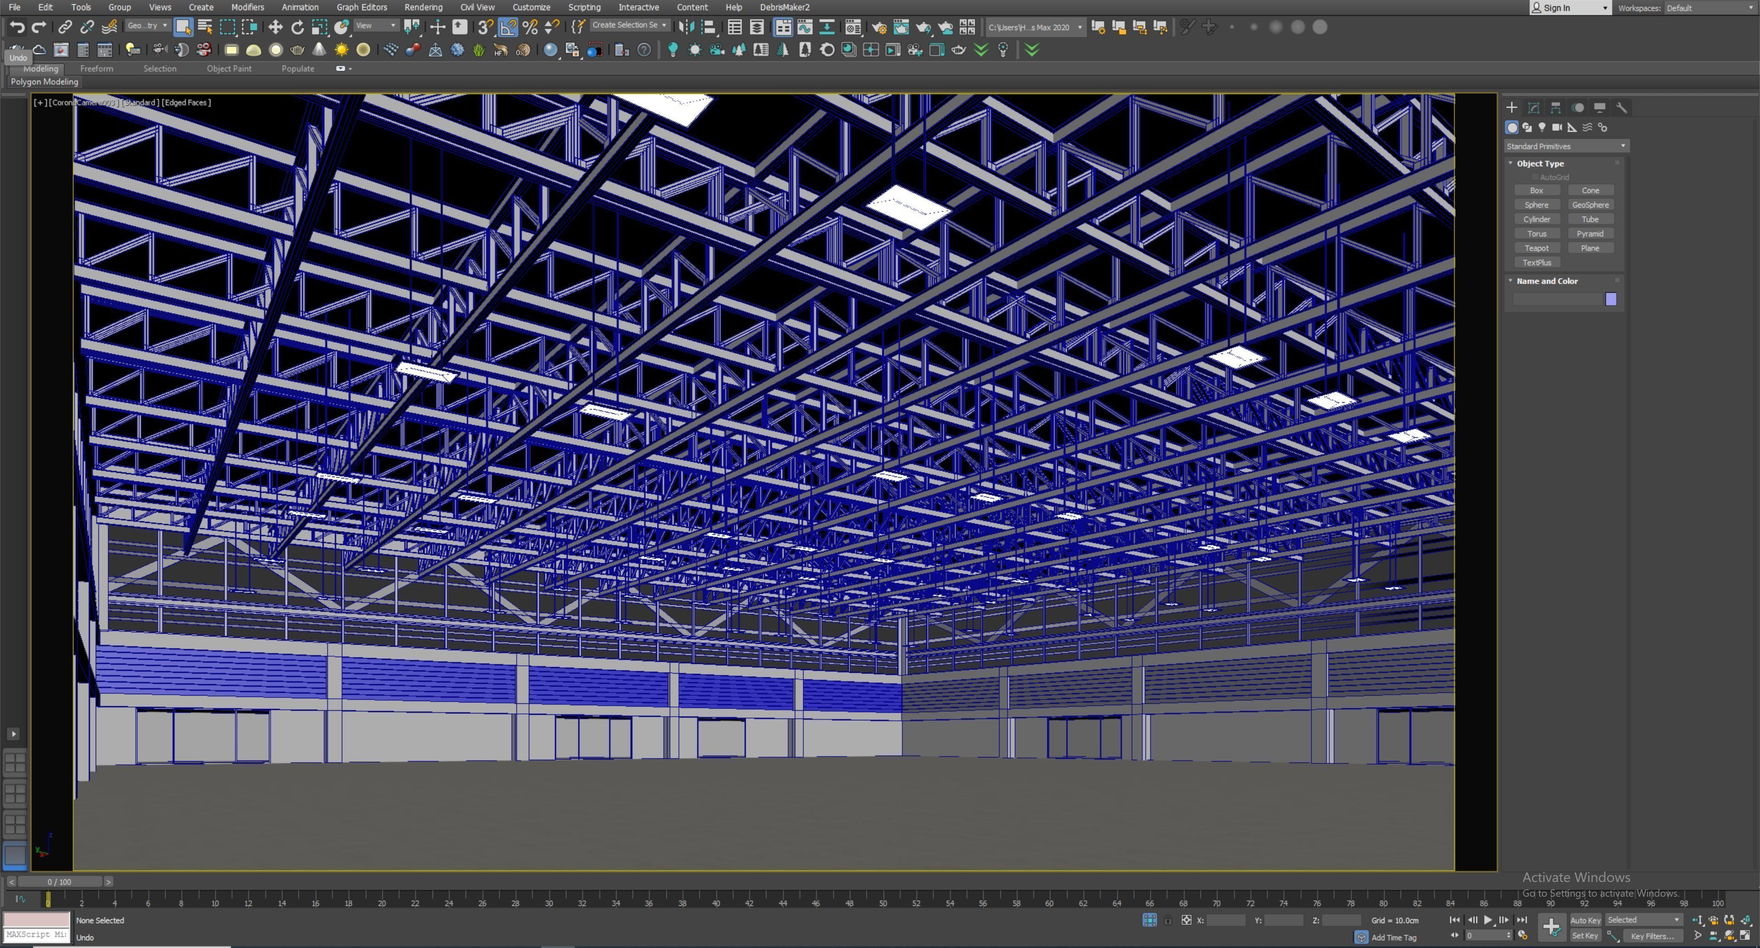Select the Select and Link tool
The height and width of the screenshot is (948, 1760).
click(65, 27)
